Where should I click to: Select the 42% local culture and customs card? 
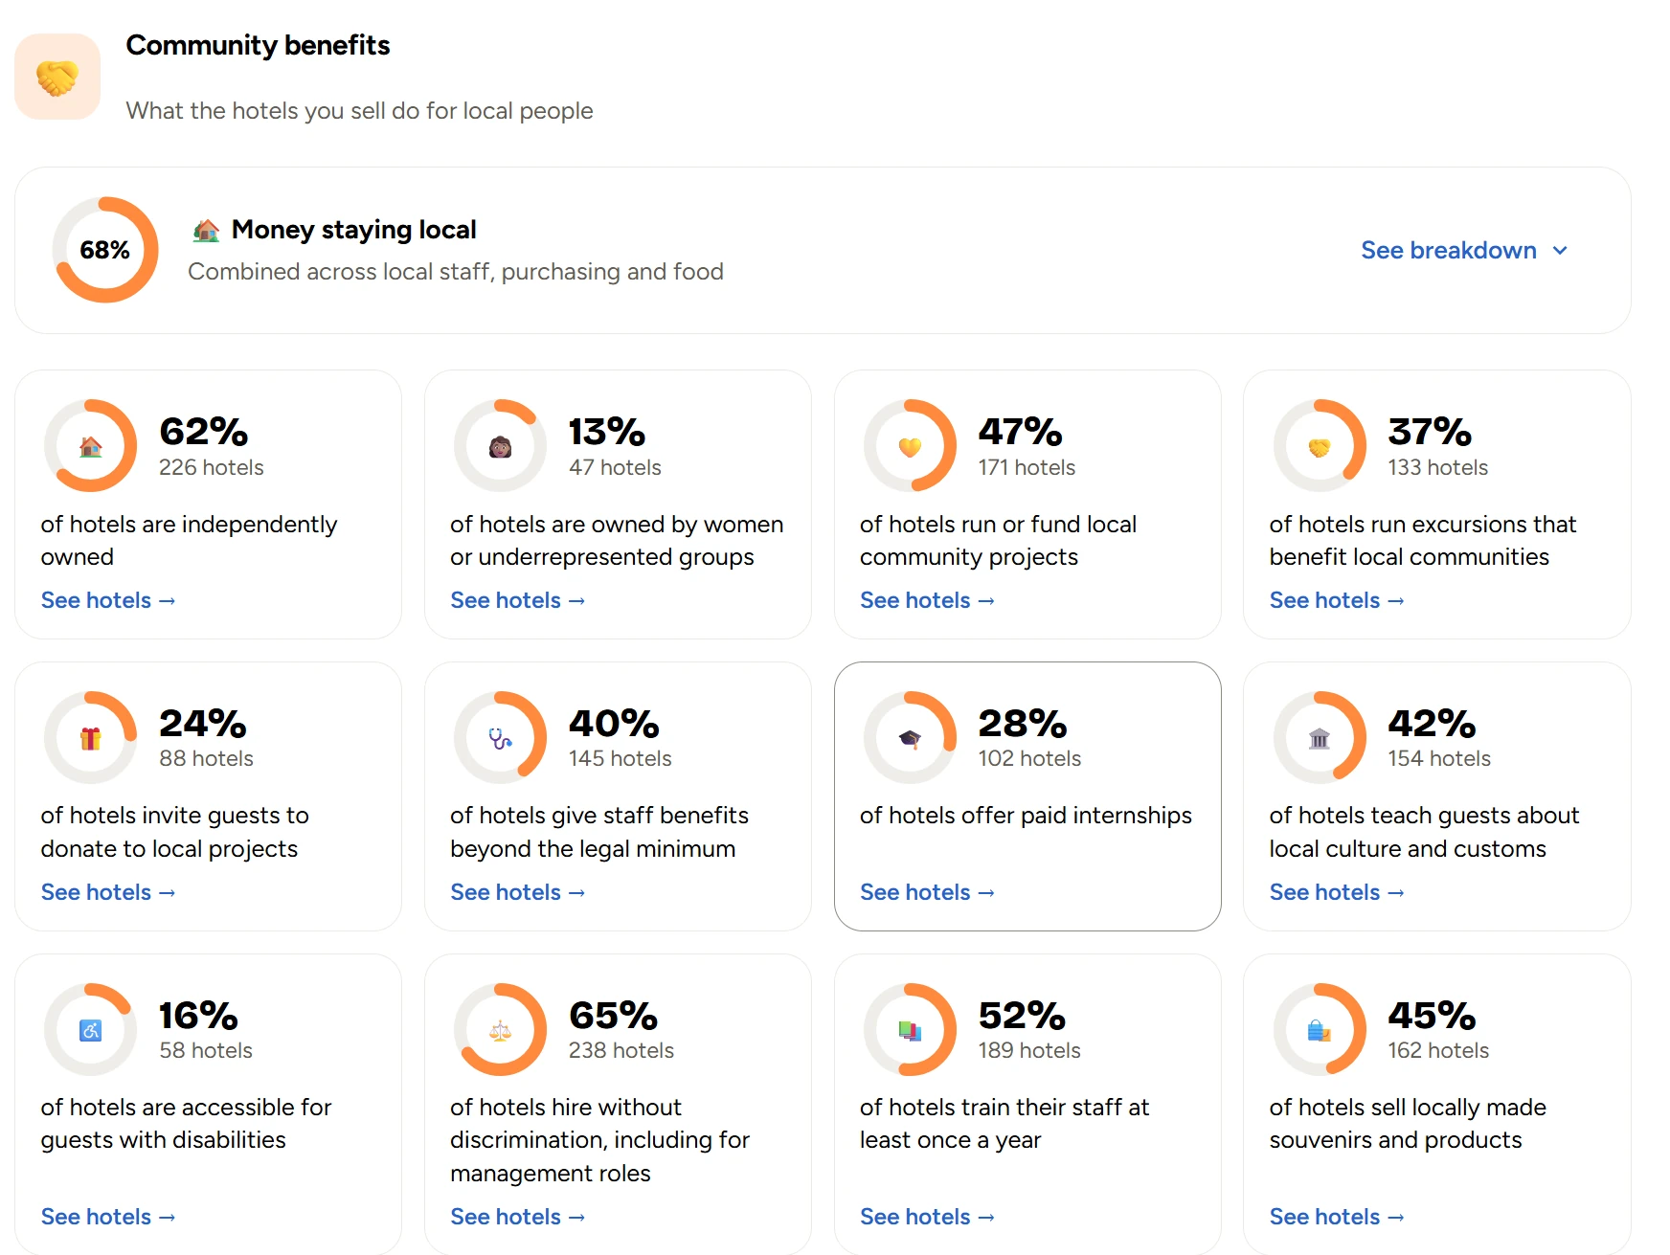point(1437,796)
